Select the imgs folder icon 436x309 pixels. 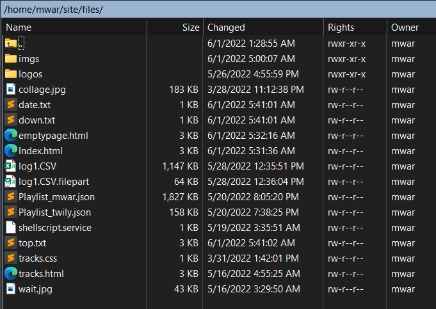tap(10, 58)
